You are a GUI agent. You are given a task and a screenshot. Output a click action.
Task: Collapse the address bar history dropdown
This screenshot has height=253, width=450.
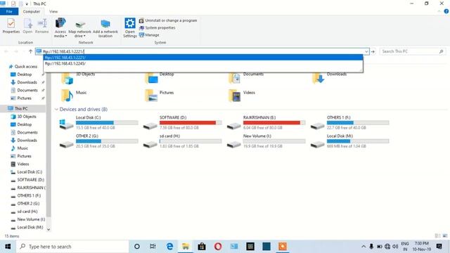(366, 51)
